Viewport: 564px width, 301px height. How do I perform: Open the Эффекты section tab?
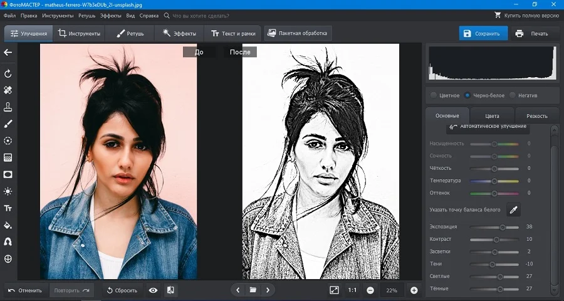point(179,33)
